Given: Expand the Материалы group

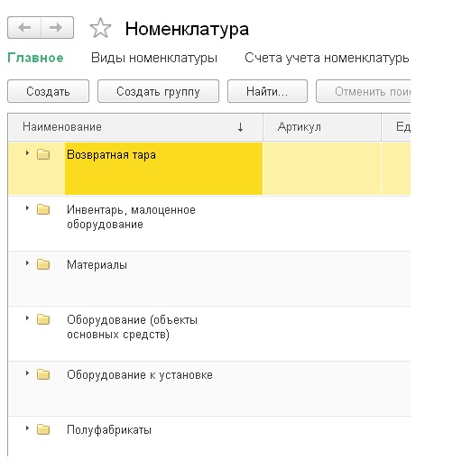Looking at the screenshot, I should click(x=27, y=263).
